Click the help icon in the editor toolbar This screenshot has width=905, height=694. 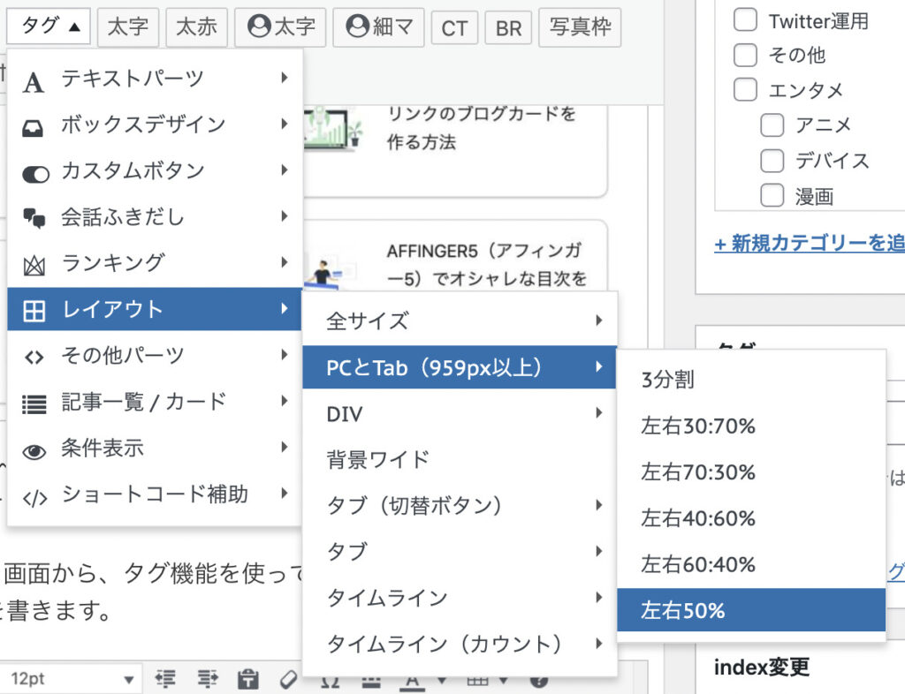(x=539, y=681)
